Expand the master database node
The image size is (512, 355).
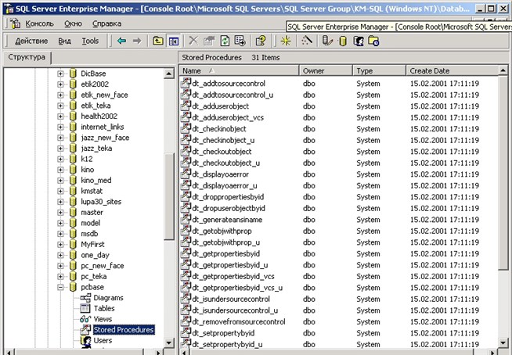click(x=61, y=212)
